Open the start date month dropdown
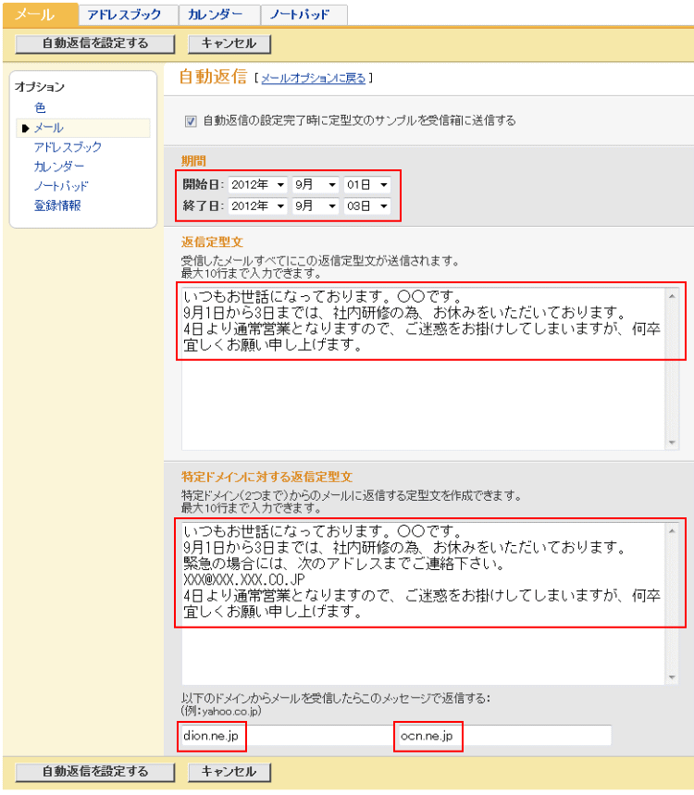 click(315, 185)
